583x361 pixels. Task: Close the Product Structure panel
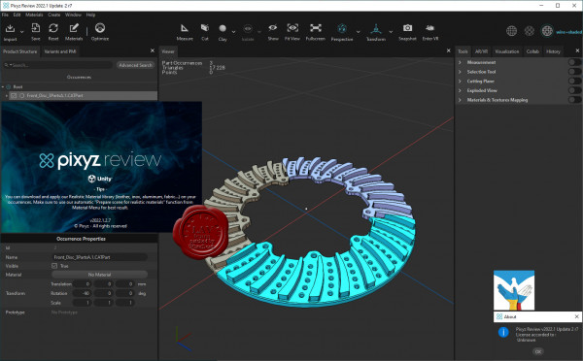click(153, 50)
